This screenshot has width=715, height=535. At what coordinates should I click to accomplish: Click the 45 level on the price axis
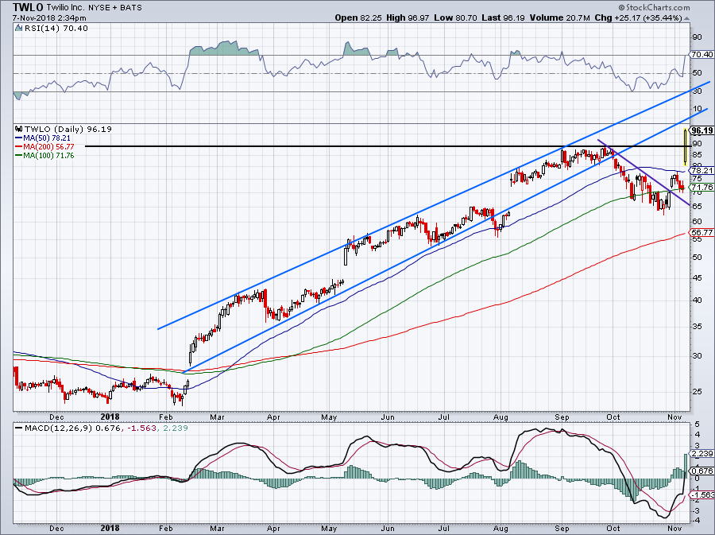pyautogui.click(x=698, y=277)
